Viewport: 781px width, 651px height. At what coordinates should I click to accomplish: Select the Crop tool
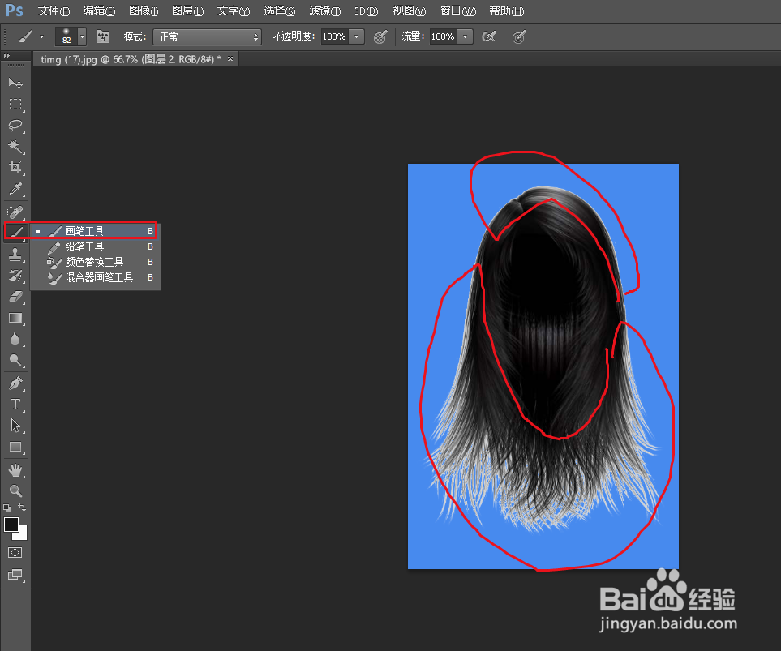(15, 167)
